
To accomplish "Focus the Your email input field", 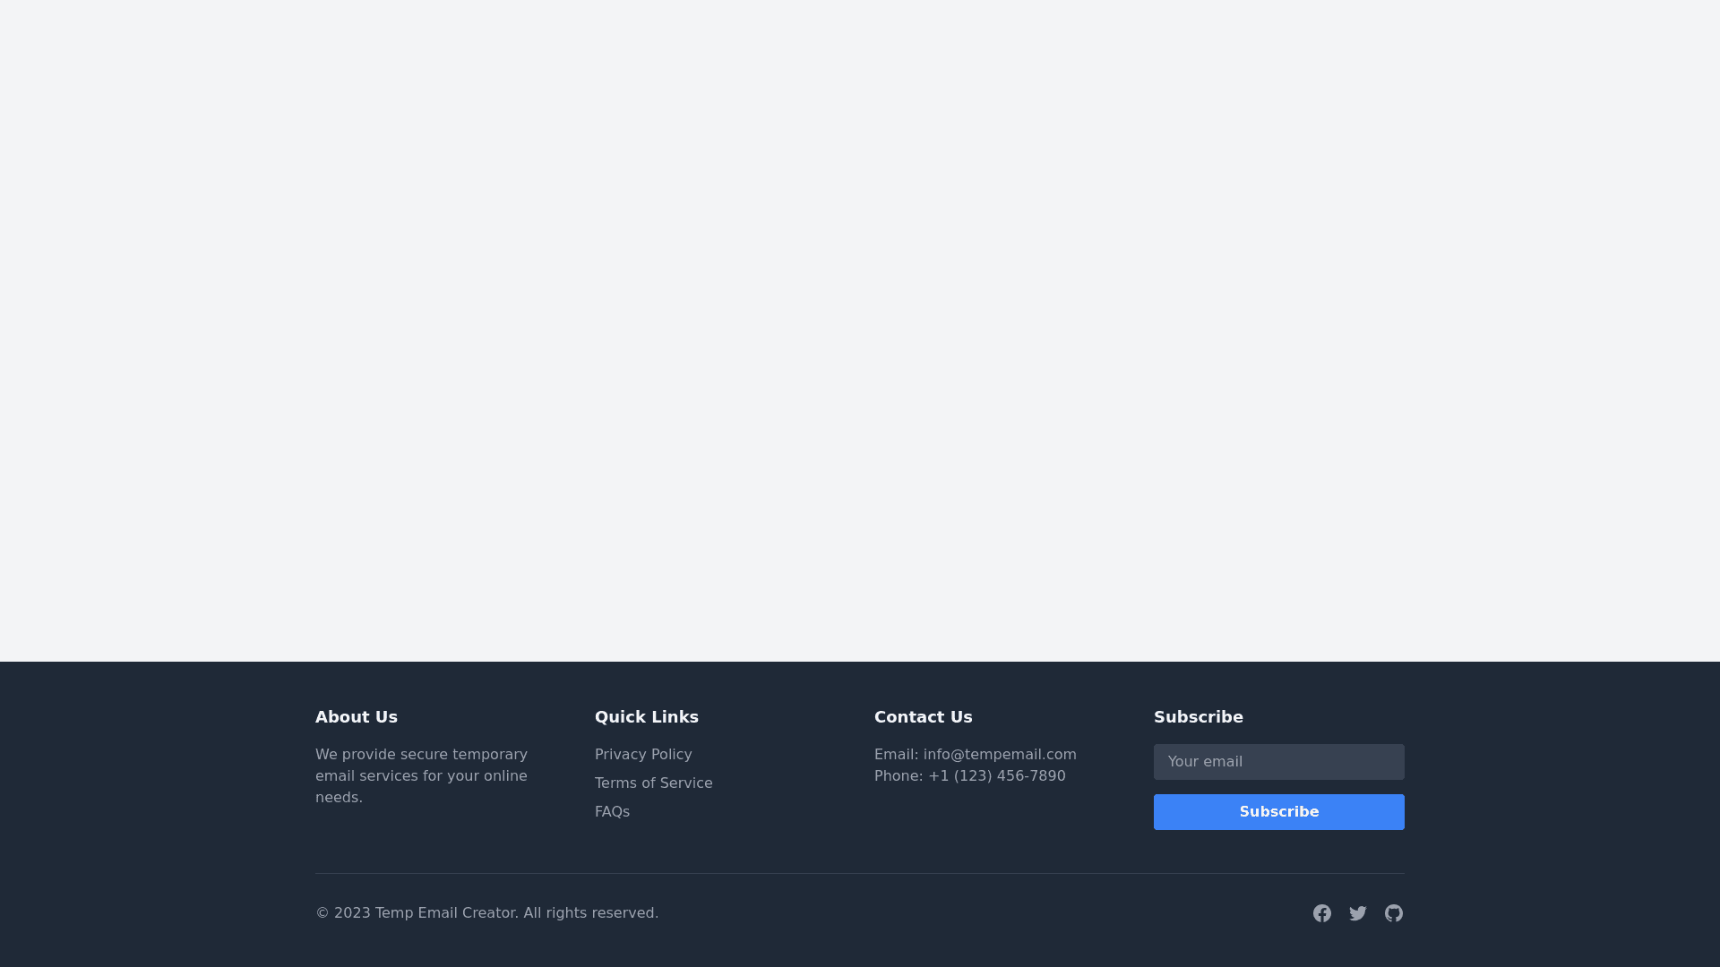I will [x=1278, y=762].
